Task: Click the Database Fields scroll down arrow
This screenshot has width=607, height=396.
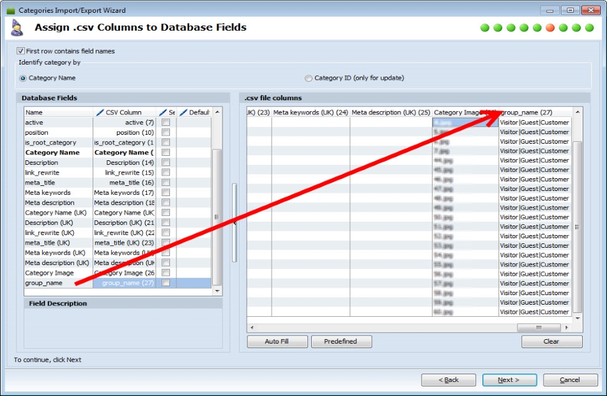Action: [217, 291]
